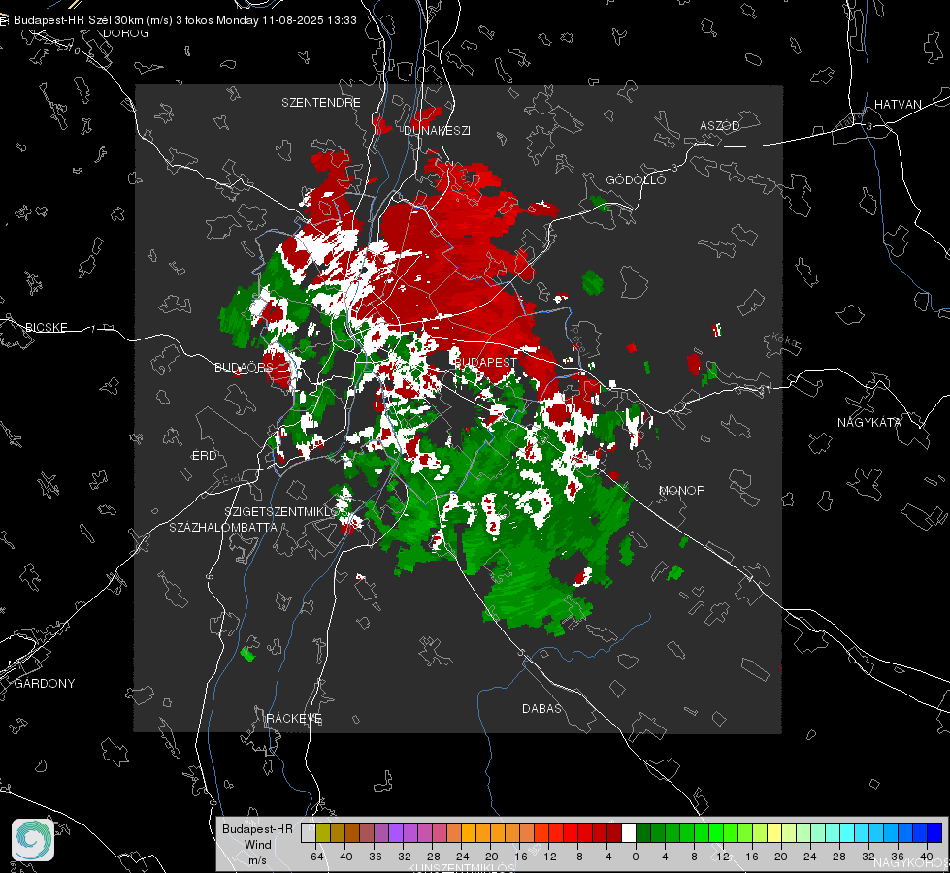The height and width of the screenshot is (873, 950).
Task: Click the radar title text 'Budapest-HR Szél 30km'
Action: pyautogui.click(x=79, y=20)
